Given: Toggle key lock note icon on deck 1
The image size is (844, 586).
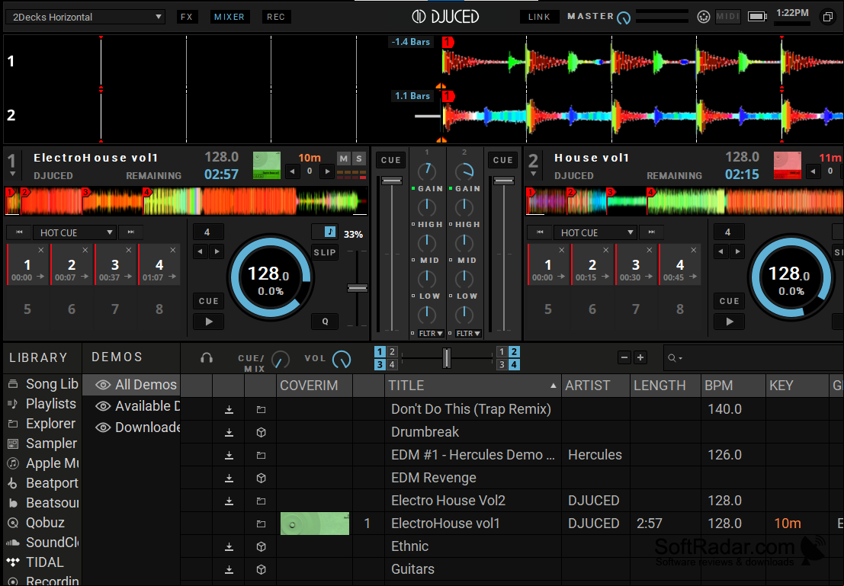Looking at the screenshot, I should tap(330, 232).
